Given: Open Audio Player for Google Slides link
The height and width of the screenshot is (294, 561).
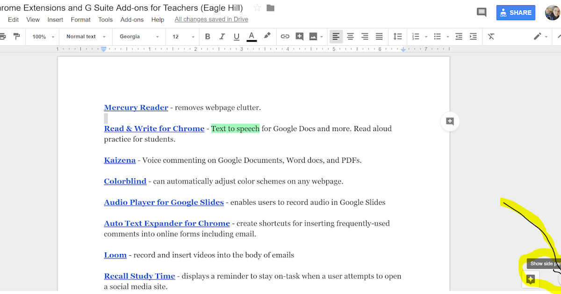Looking at the screenshot, I should (x=164, y=203).
